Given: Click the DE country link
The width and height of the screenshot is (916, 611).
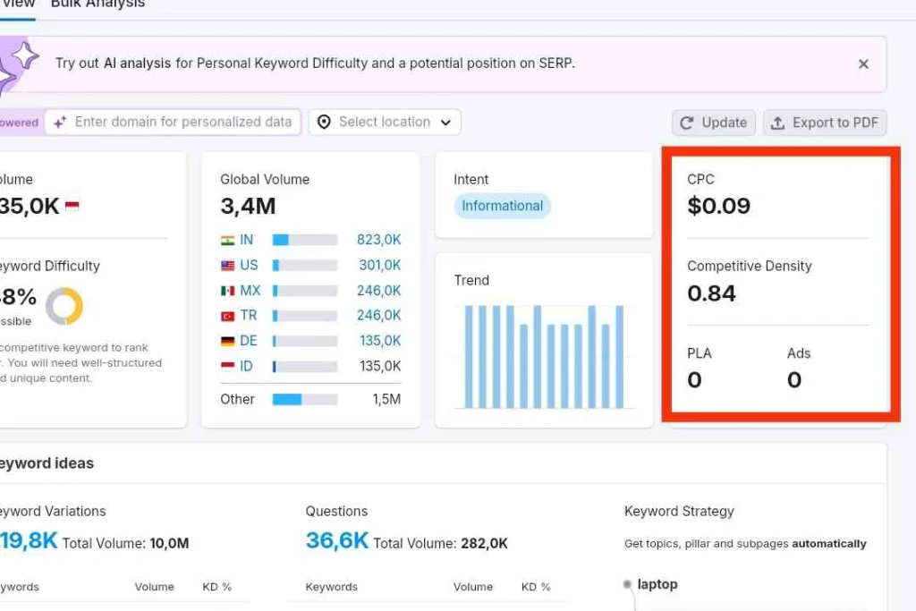Looking at the screenshot, I should pos(249,341).
